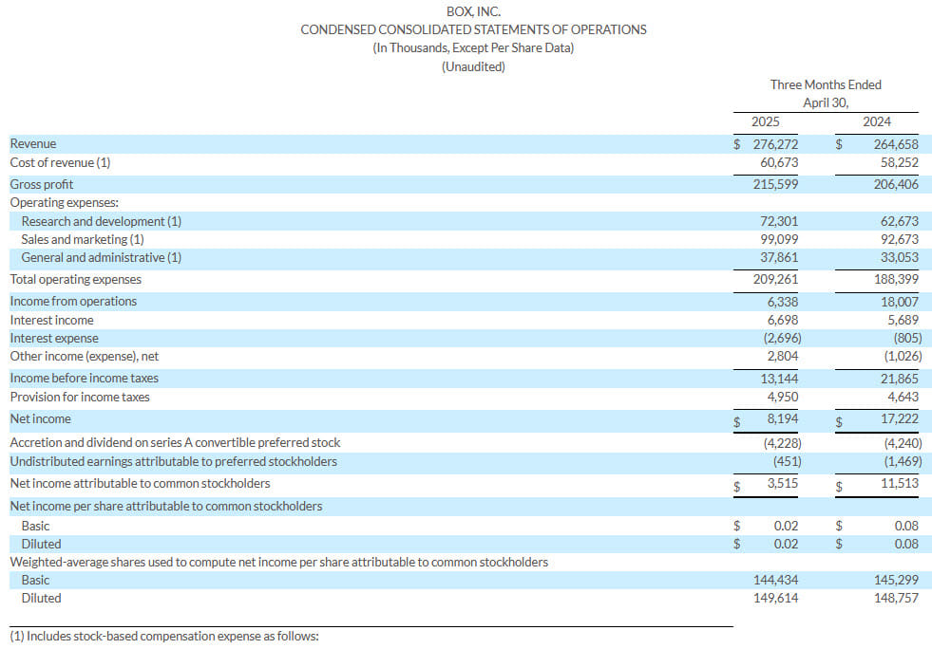Click interest income value 5,689

903,320
